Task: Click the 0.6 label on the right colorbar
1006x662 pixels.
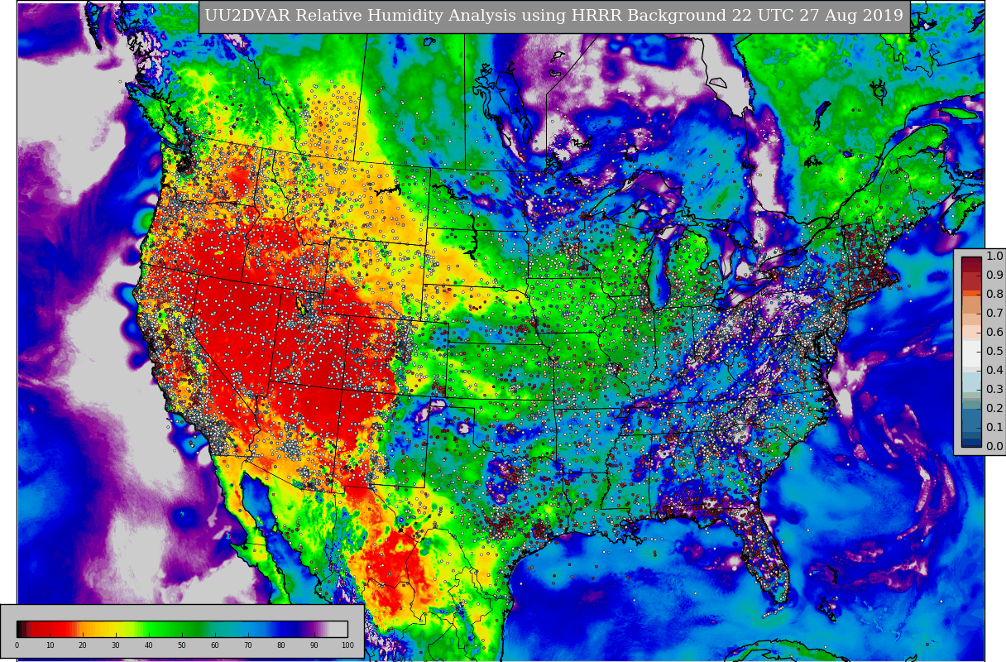Action: tap(994, 332)
